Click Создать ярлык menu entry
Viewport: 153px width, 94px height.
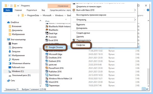point(83,33)
